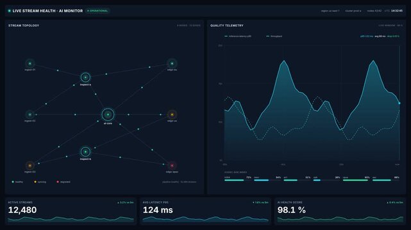Click the '12,480' active streams value
The width and height of the screenshot is (411, 230).
(22, 210)
